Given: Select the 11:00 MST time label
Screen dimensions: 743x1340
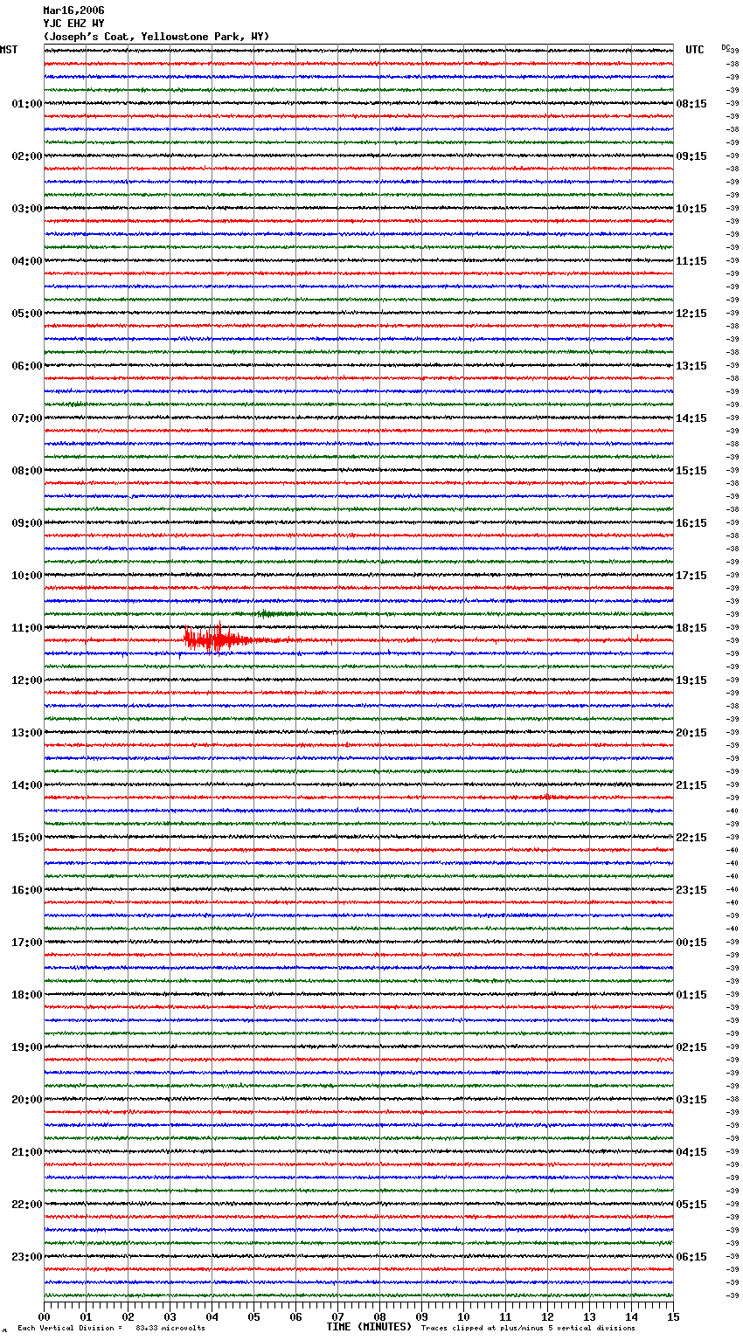Looking at the screenshot, I should point(27,628).
